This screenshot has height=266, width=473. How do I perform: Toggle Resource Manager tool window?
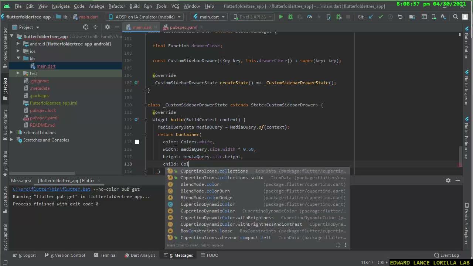[x=5, y=47]
